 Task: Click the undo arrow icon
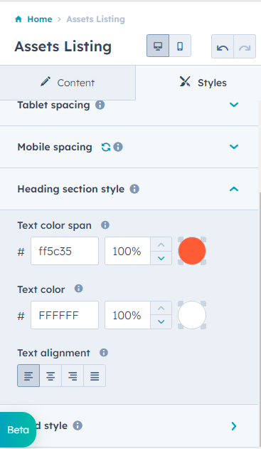[x=223, y=46]
